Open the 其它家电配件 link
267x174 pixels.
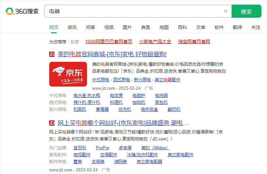(x=180, y=155)
